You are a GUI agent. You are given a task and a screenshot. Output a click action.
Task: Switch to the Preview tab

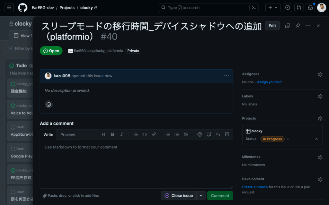point(67,135)
